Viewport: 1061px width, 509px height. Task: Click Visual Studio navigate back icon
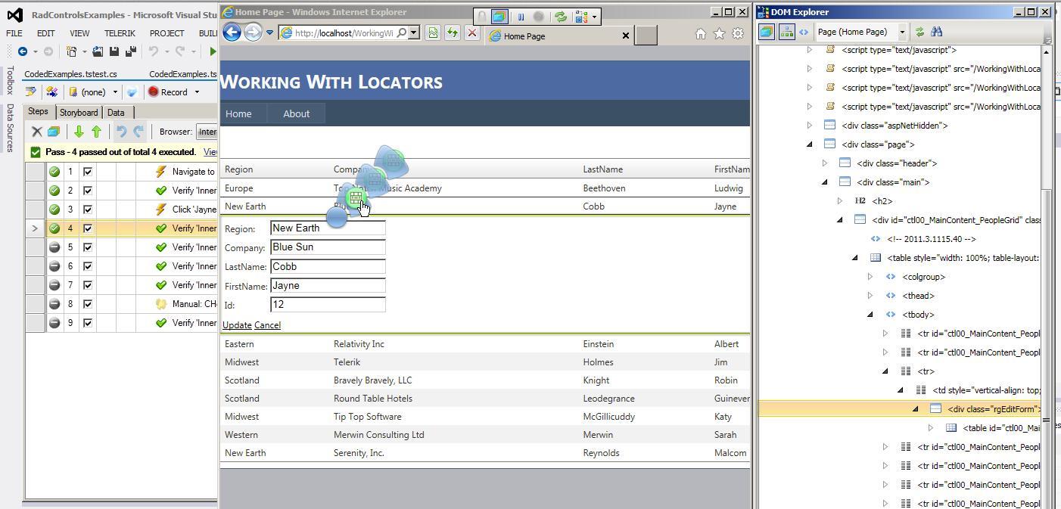[x=23, y=51]
